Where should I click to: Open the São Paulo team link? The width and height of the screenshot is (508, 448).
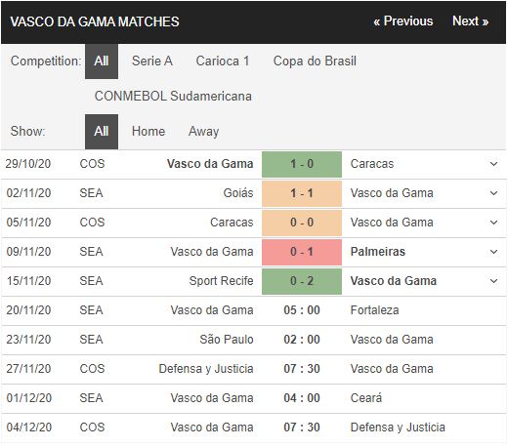tap(227, 340)
